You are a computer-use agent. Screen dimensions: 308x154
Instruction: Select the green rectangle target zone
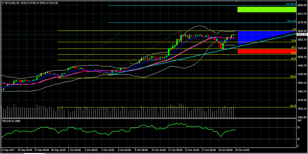(x=267, y=10)
